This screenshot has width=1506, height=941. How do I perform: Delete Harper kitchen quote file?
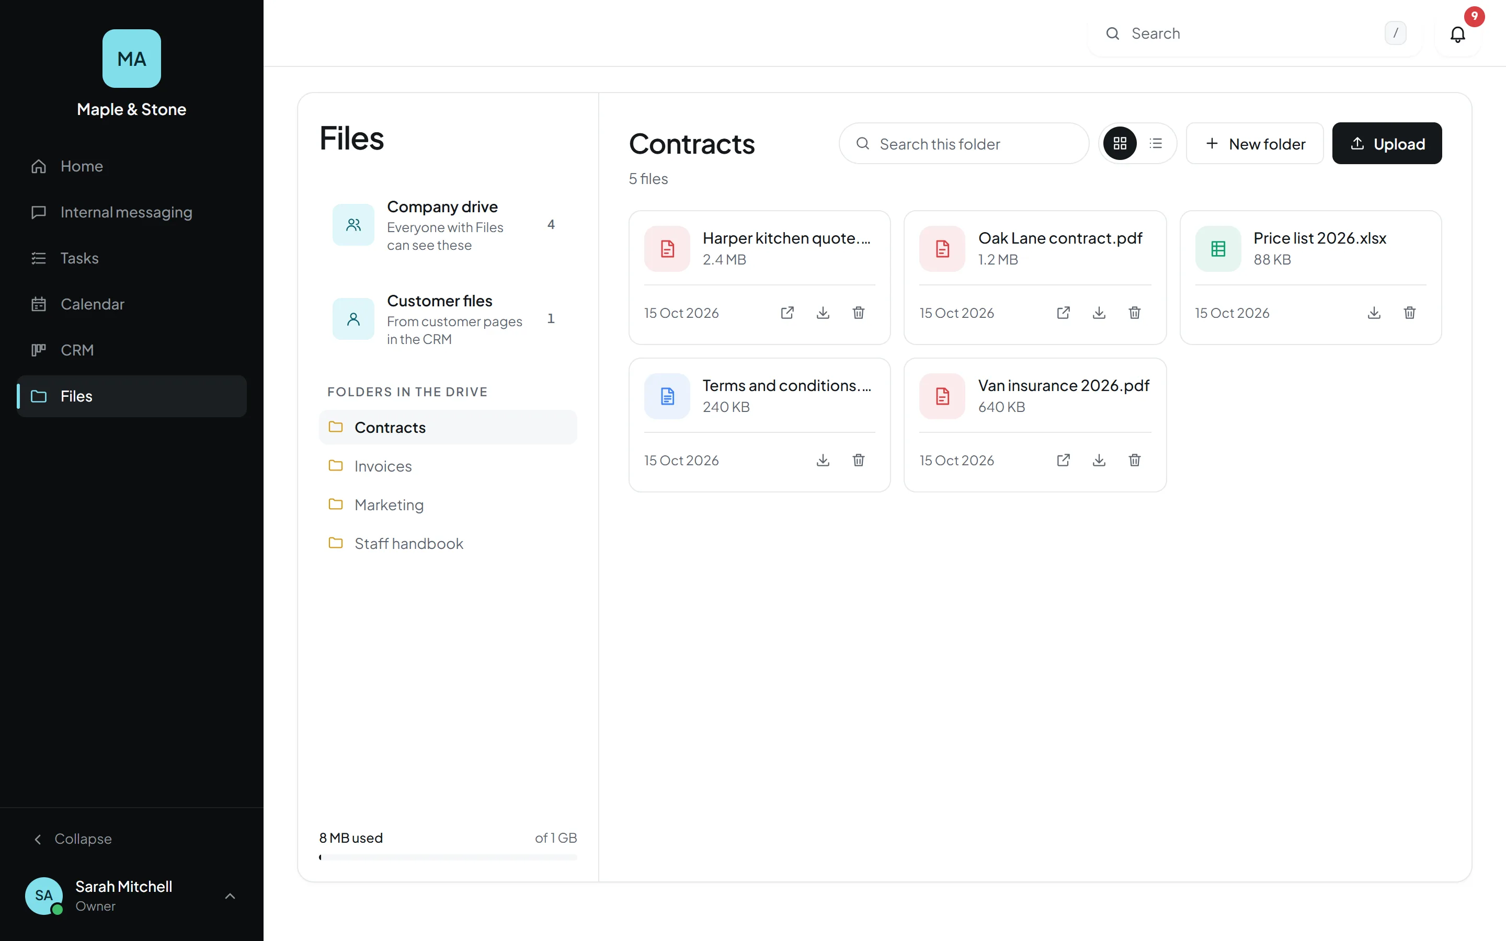(x=858, y=313)
